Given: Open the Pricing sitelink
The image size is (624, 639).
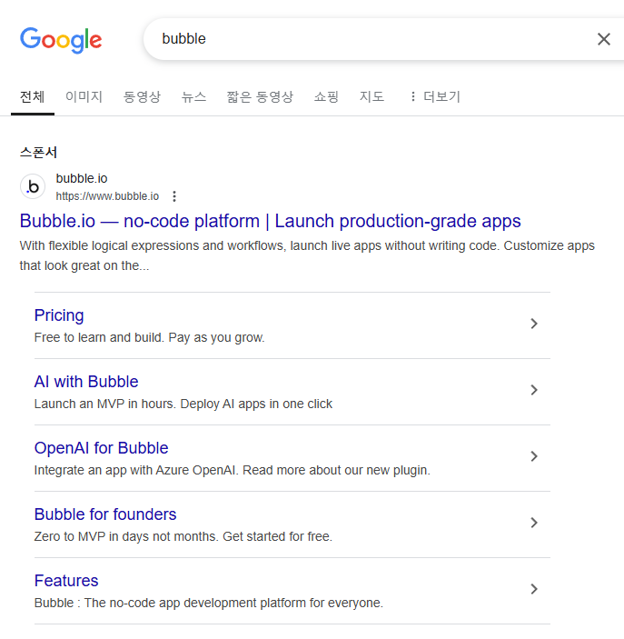Looking at the screenshot, I should pyautogui.click(x=59, y=315).
